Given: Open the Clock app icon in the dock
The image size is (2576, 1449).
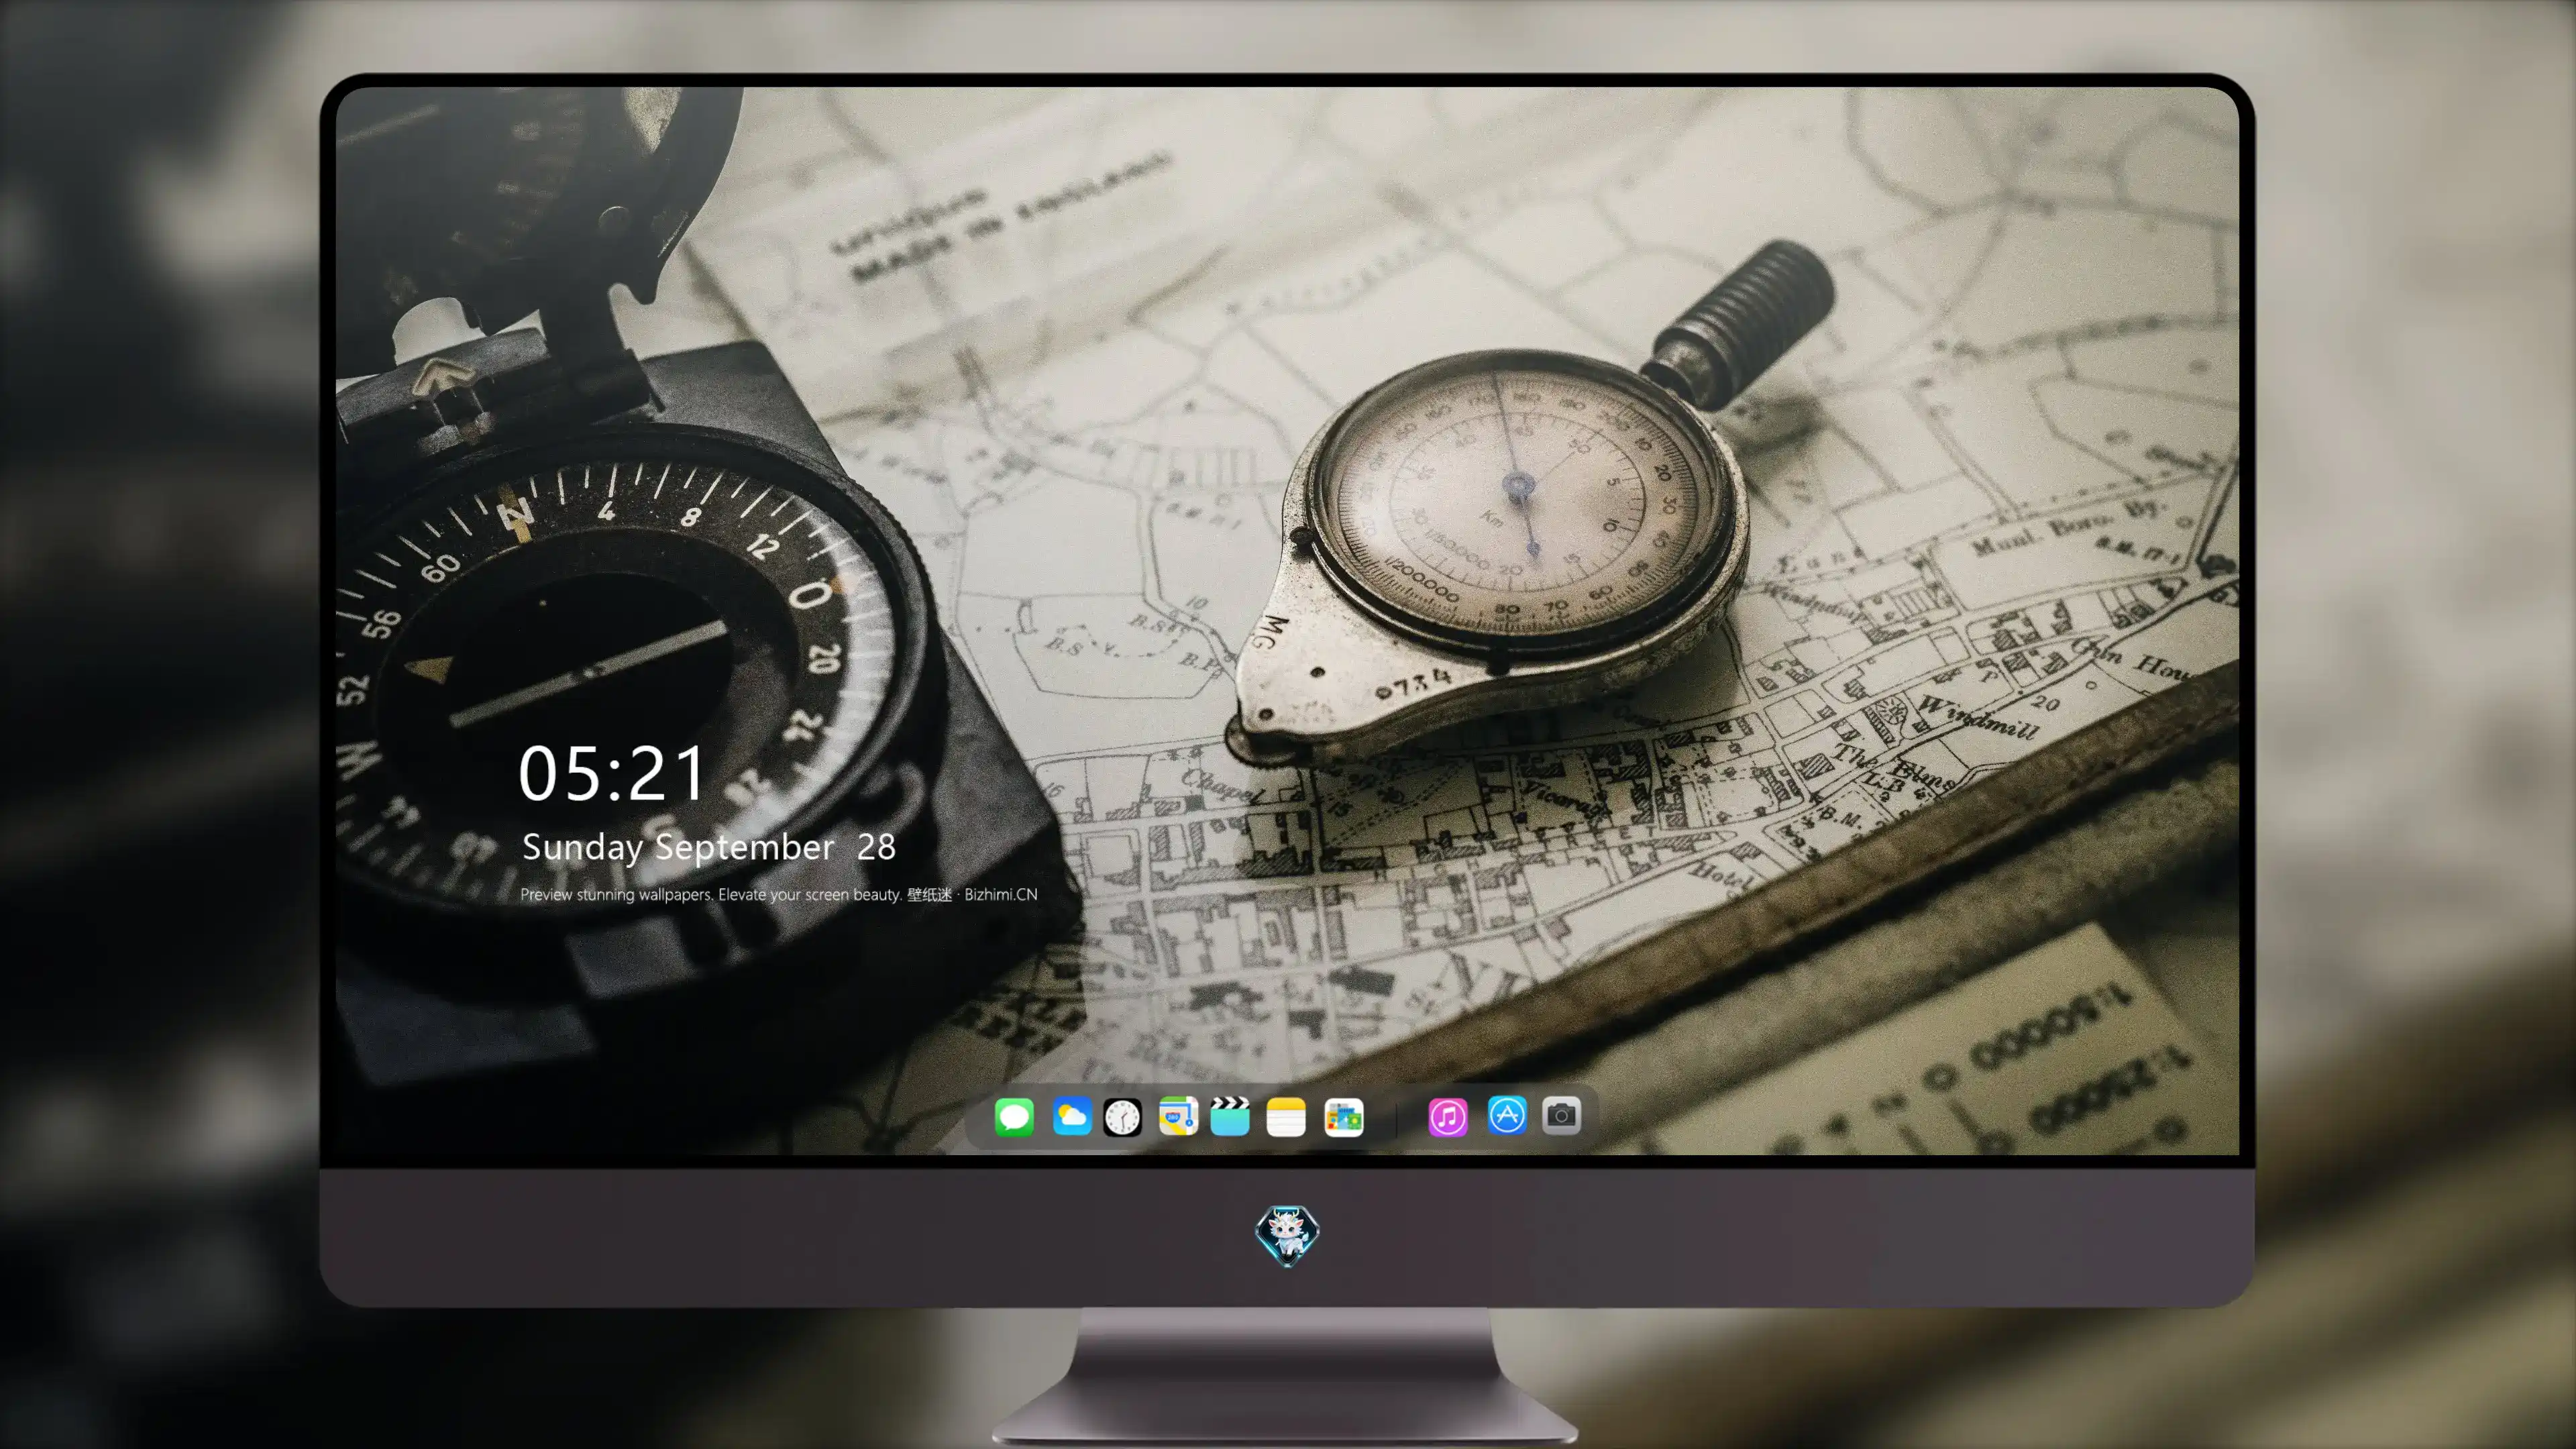Looking at the screenshot, I should click(1122, 1116).
